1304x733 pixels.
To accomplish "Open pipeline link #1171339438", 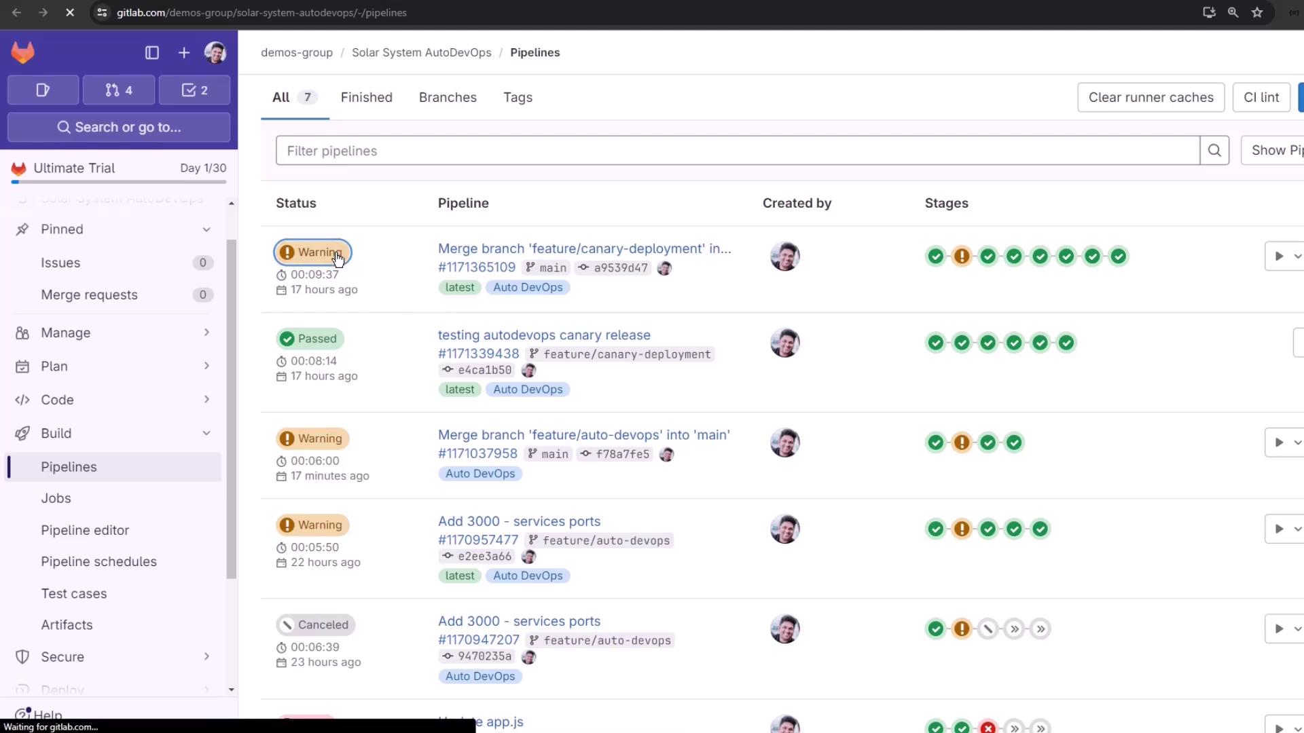I will (x=478, y=354).
